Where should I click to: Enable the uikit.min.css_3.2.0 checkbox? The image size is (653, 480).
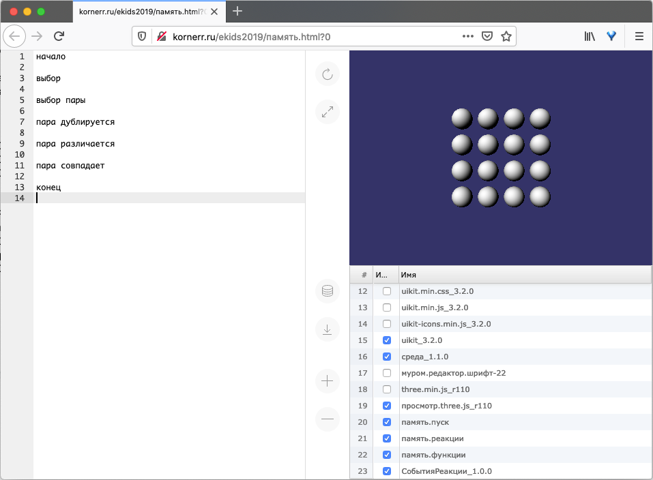pos(387,291)
